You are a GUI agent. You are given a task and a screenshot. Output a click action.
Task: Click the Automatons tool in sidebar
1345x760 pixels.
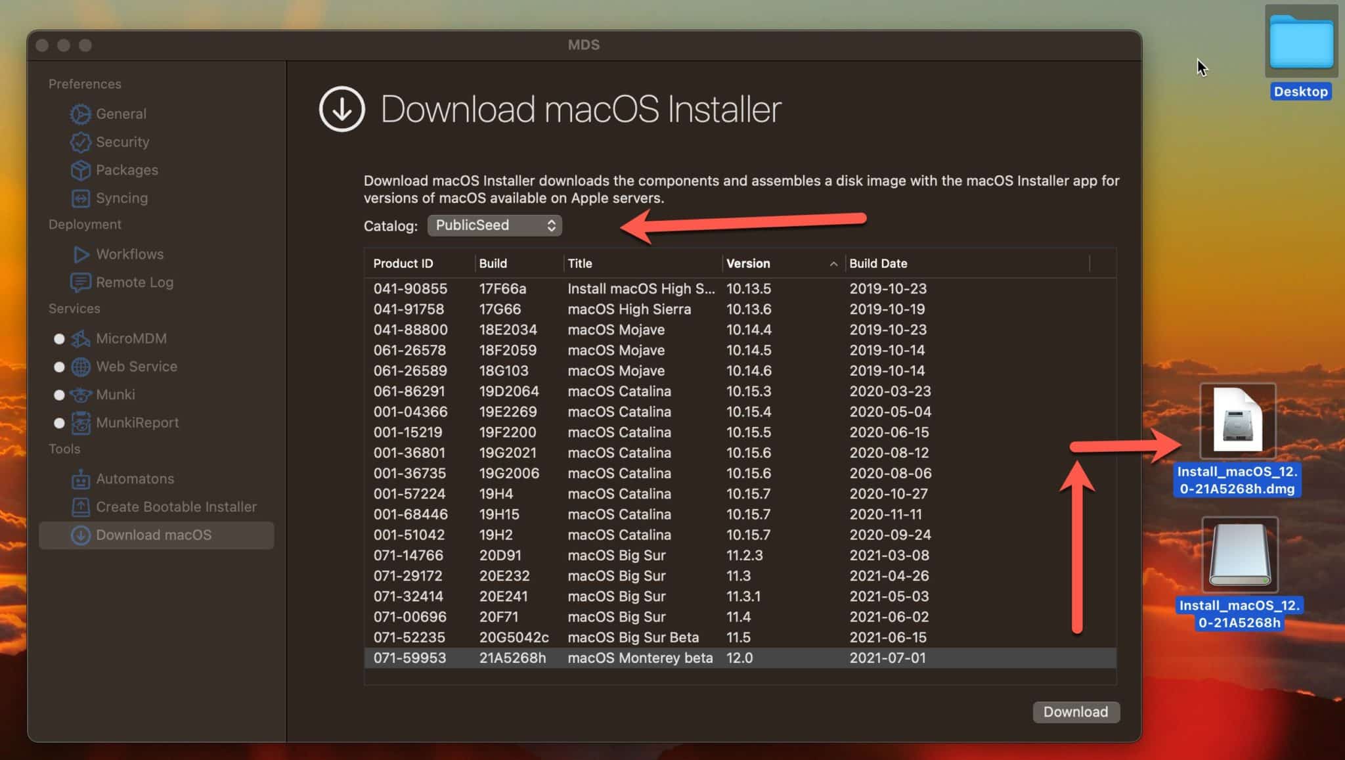click(x=135, y=478)
